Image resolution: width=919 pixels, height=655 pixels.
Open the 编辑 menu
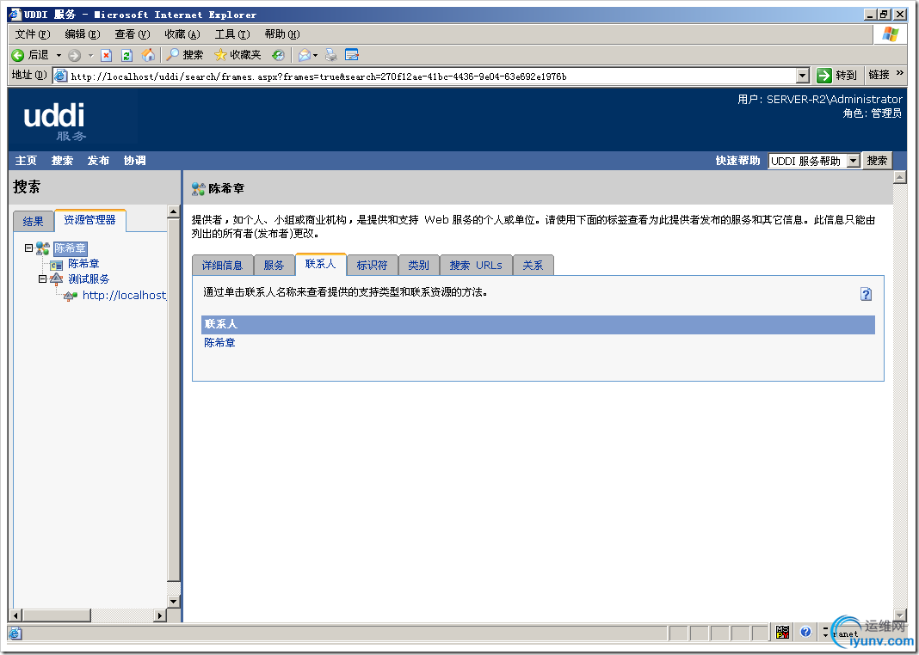[83, 34]
